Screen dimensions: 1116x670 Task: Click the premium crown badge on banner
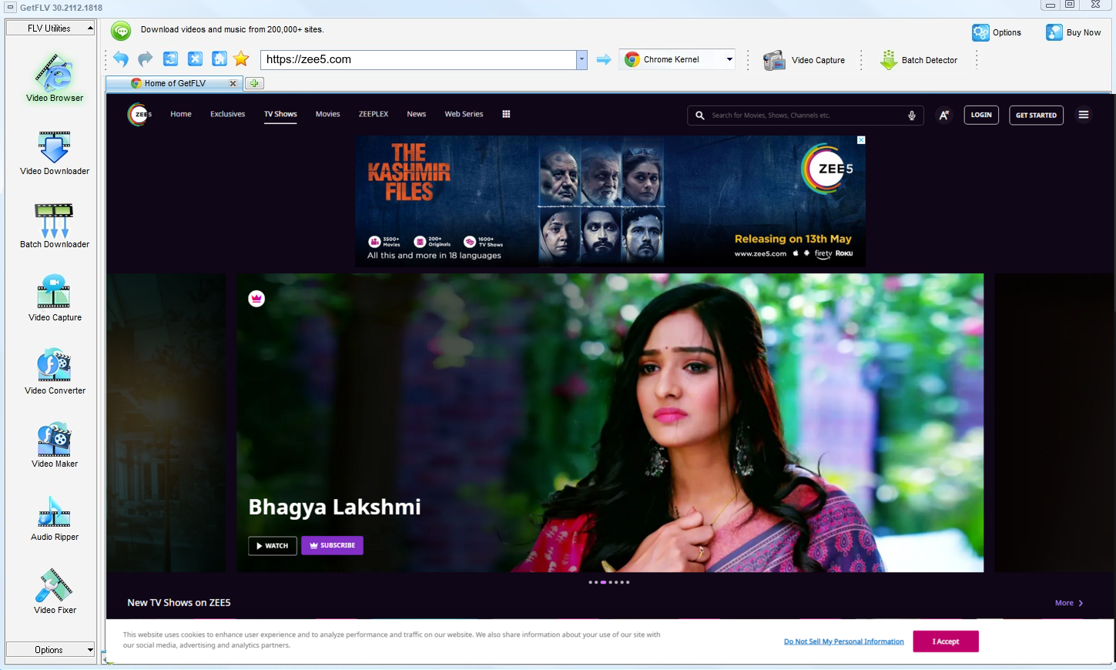(x=256, y=298)
